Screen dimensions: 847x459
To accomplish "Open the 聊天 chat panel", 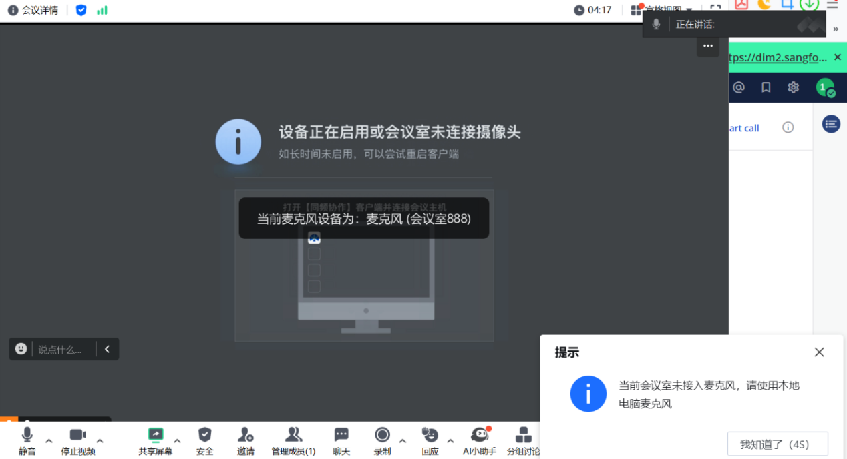I will tap(341, 440).
